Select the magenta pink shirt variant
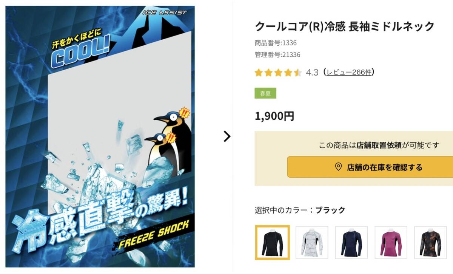Image resolution: width=453 pixels, height=274 pixels. 391,242
